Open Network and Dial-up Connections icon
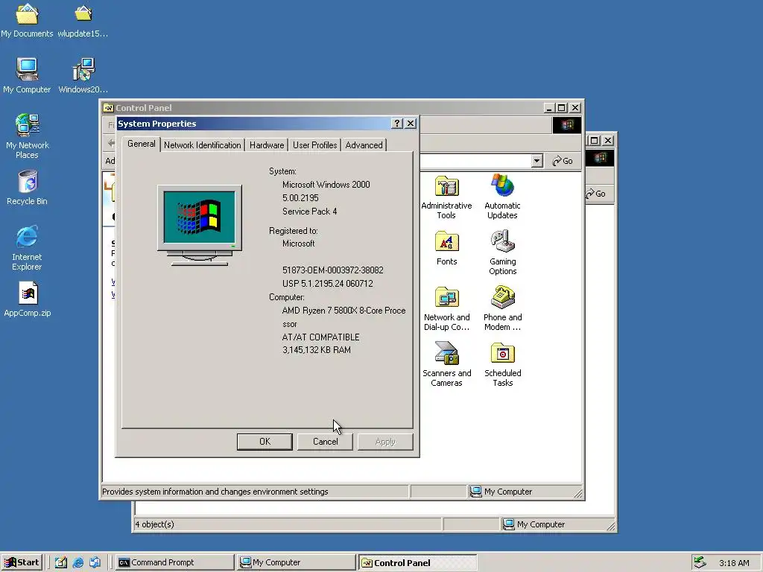This screenshot has height=572, width=763. click(447, 309)
